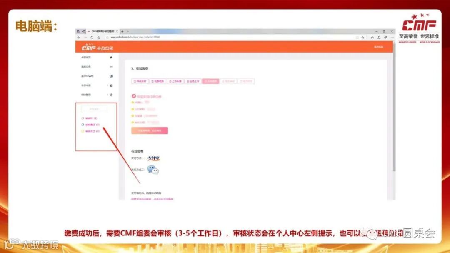Open the browser three-dot settings menu
The height and width of the screenshot is (253, 450).
[392, 38]
